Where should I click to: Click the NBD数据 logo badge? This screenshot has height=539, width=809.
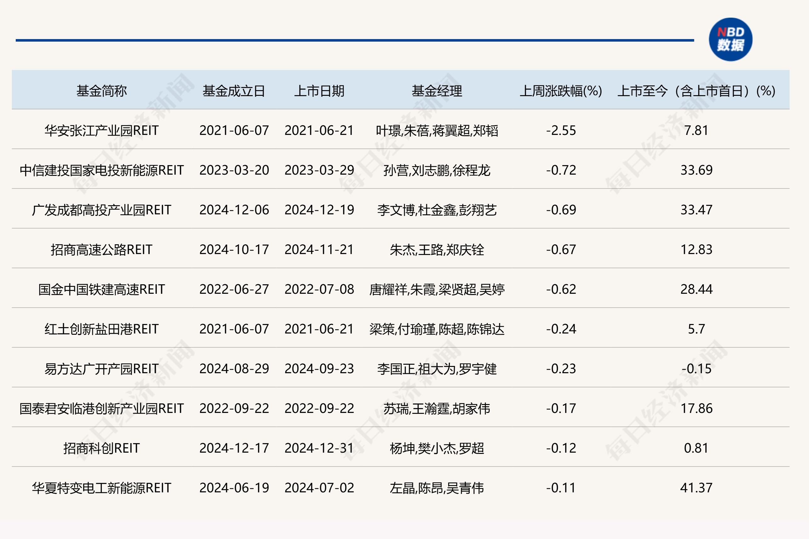click(731, 39)
